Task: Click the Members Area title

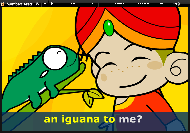Action: click(x=19, y=4)
